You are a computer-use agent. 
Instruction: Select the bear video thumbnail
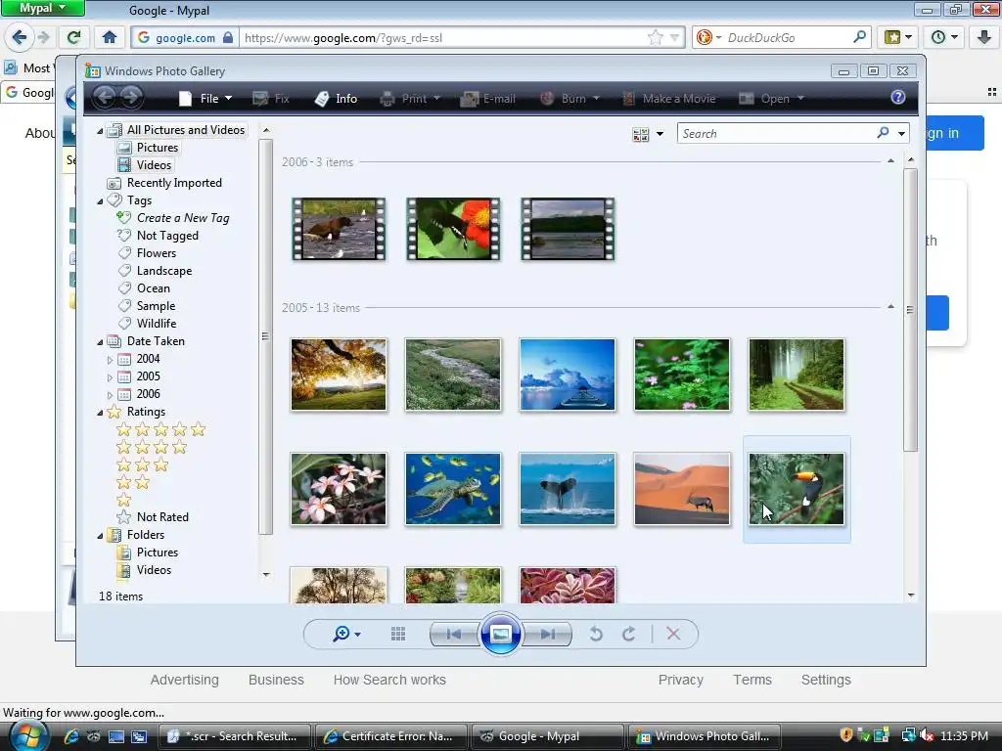pyautogui.click(x=339, y=229)
